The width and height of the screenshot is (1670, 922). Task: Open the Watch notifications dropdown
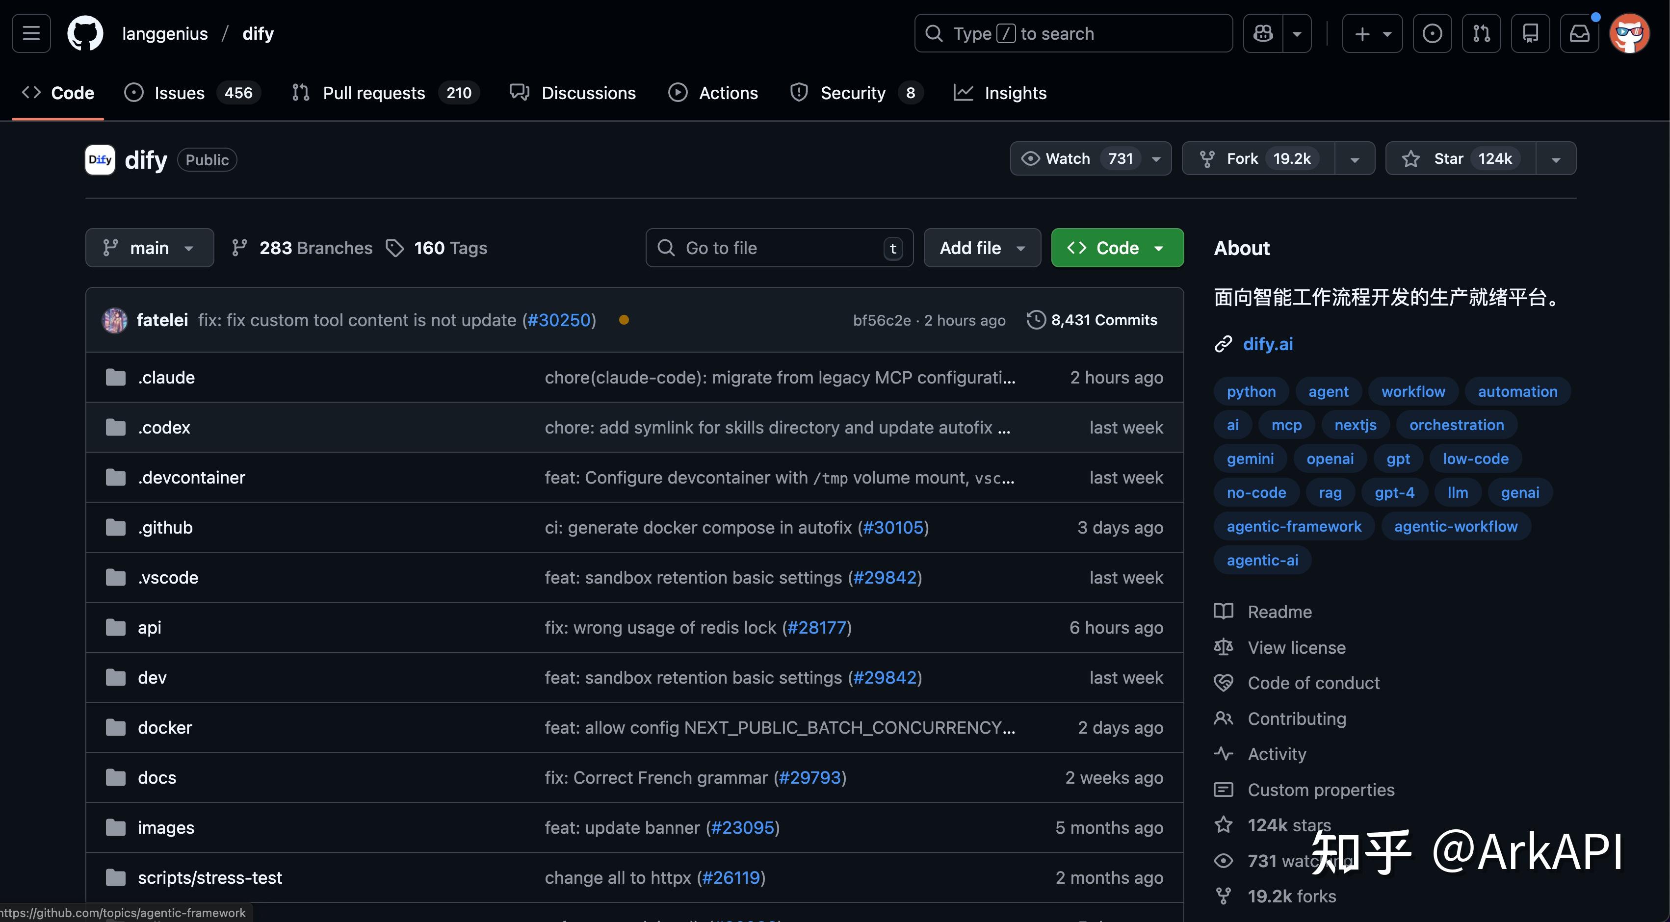(1091, 159)
